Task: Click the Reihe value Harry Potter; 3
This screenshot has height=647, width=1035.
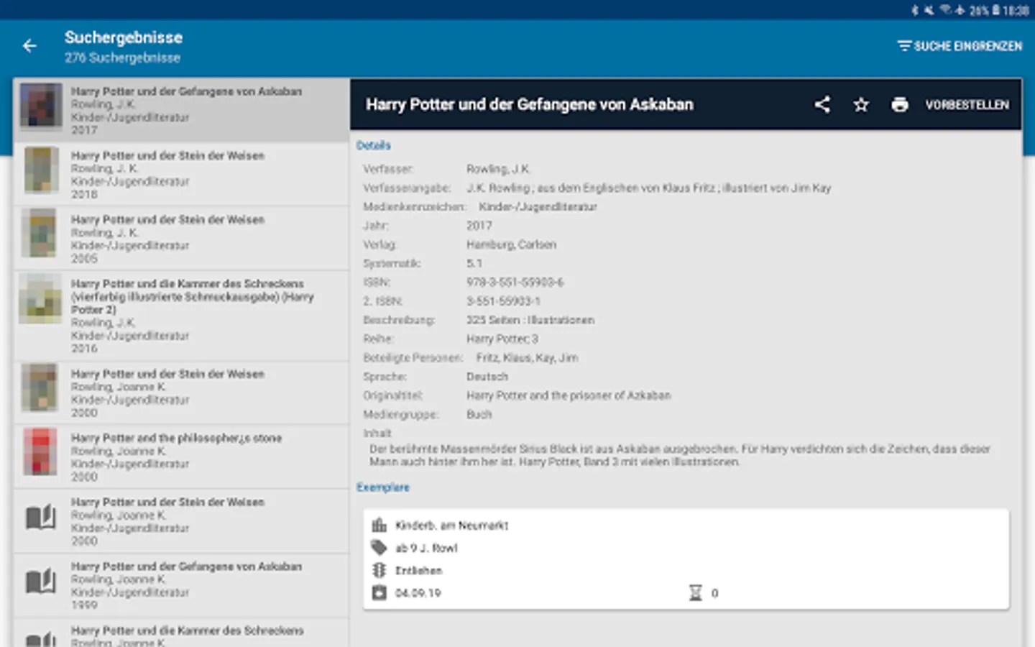Action: (502, 339)
